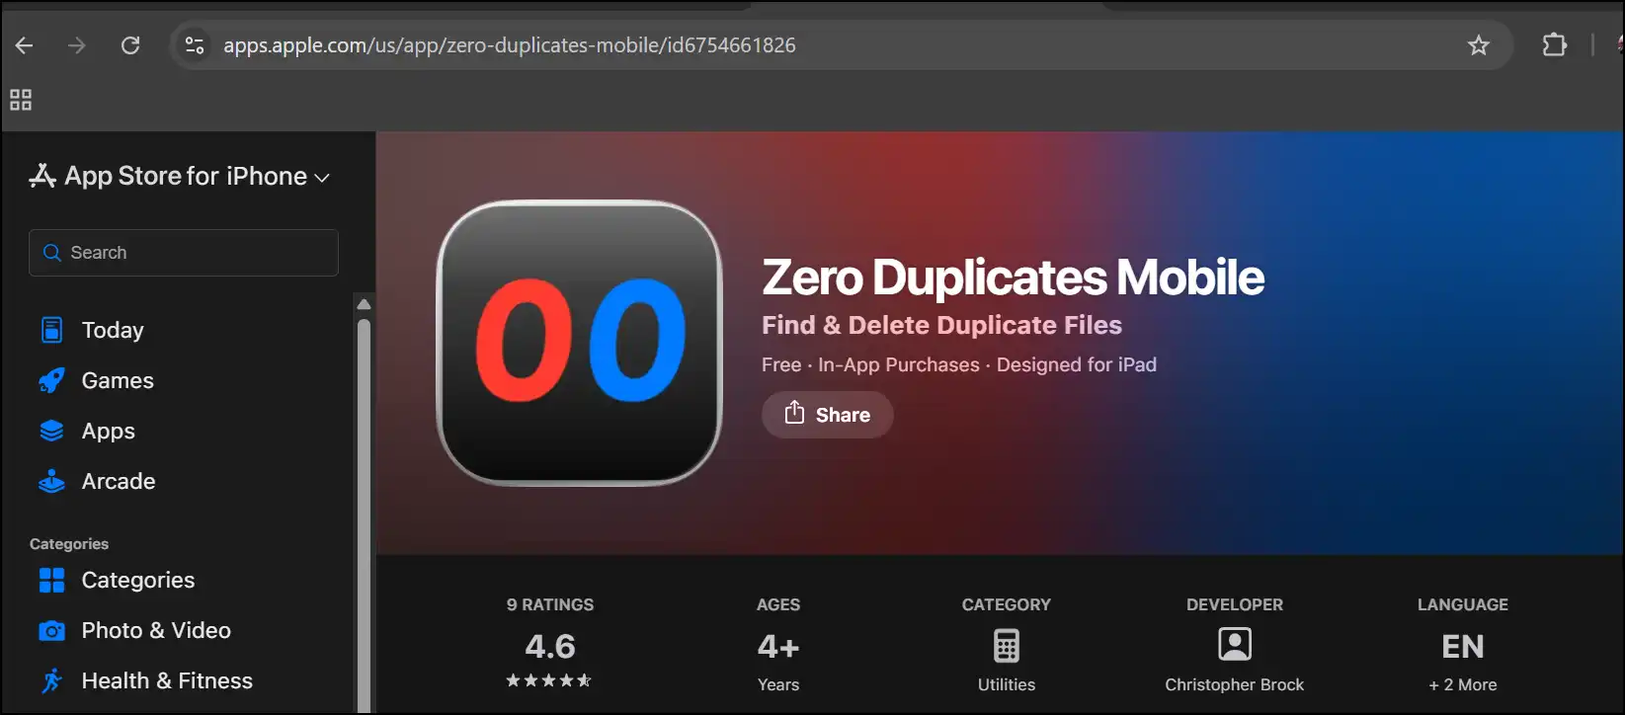Screen dimensions: 1625x715
Task: Click the five-star rating row
Action: (549, 680)
